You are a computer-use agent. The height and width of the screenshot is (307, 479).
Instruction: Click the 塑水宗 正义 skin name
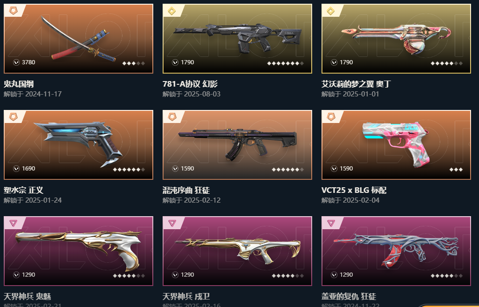[23, 191]
